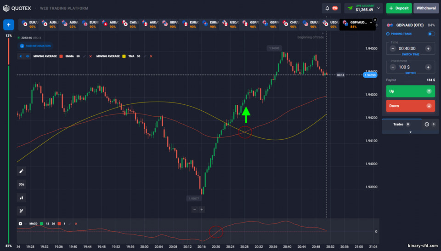
Task: Toggle indicator visibility eye icon
Action: point(28,56)
